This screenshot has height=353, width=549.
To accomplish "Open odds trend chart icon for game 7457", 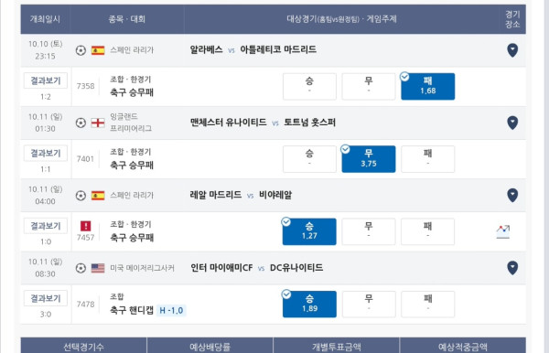I will pyautogui.click(x=503, y=231).
